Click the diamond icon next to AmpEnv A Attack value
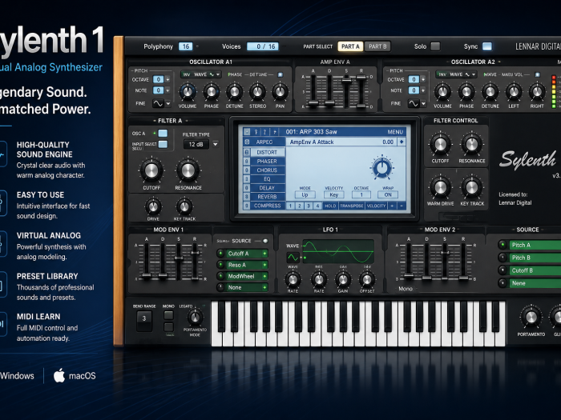This screenshot has height=420, width=561. coord(402,142)
